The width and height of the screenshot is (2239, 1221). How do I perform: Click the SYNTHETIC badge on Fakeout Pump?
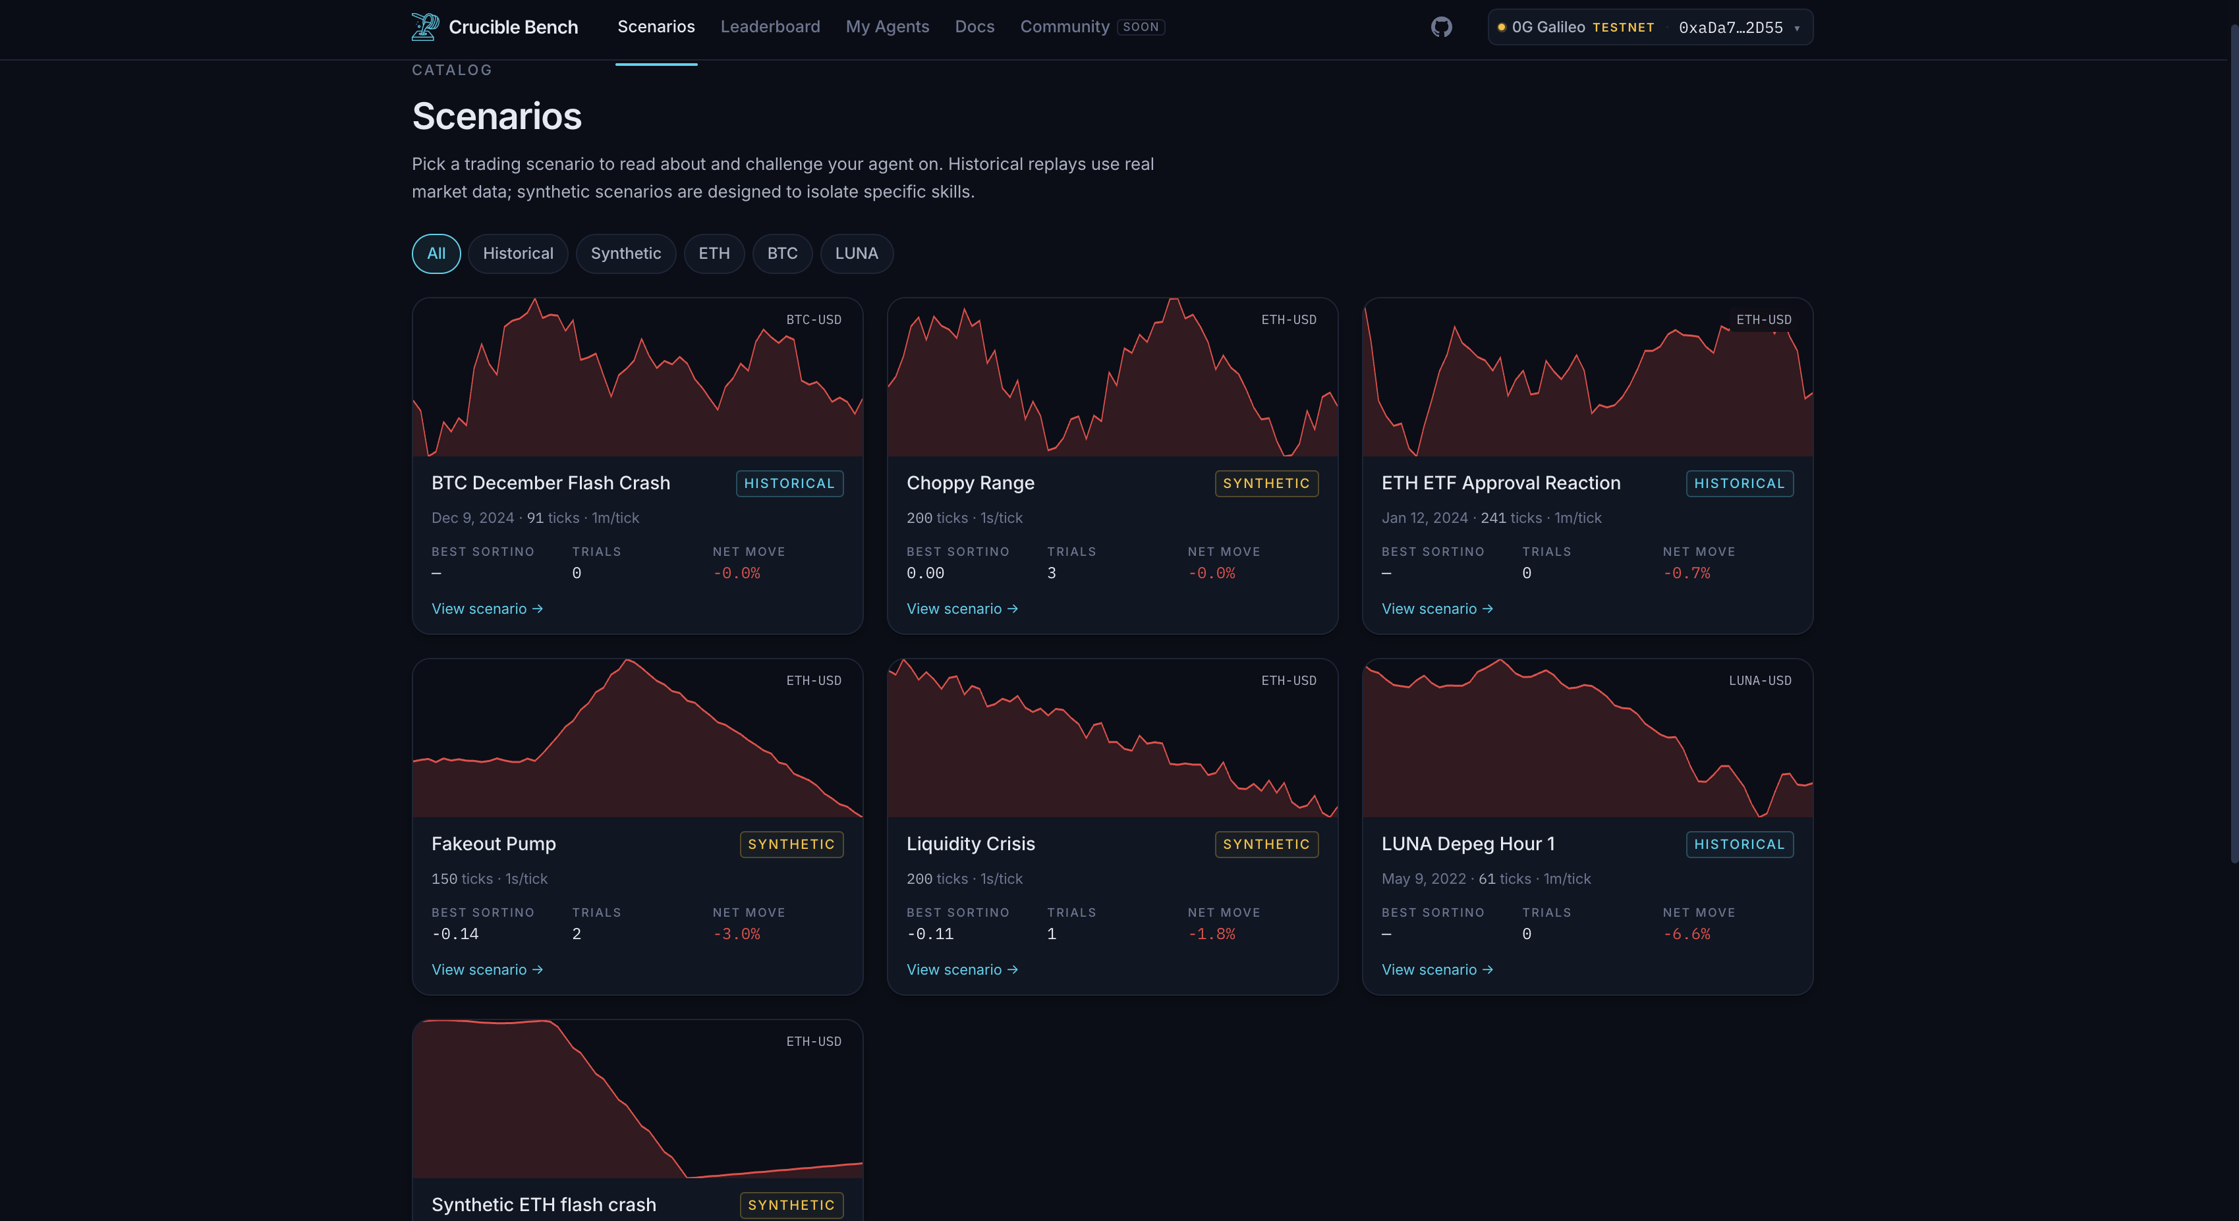(x=791, y=845)
